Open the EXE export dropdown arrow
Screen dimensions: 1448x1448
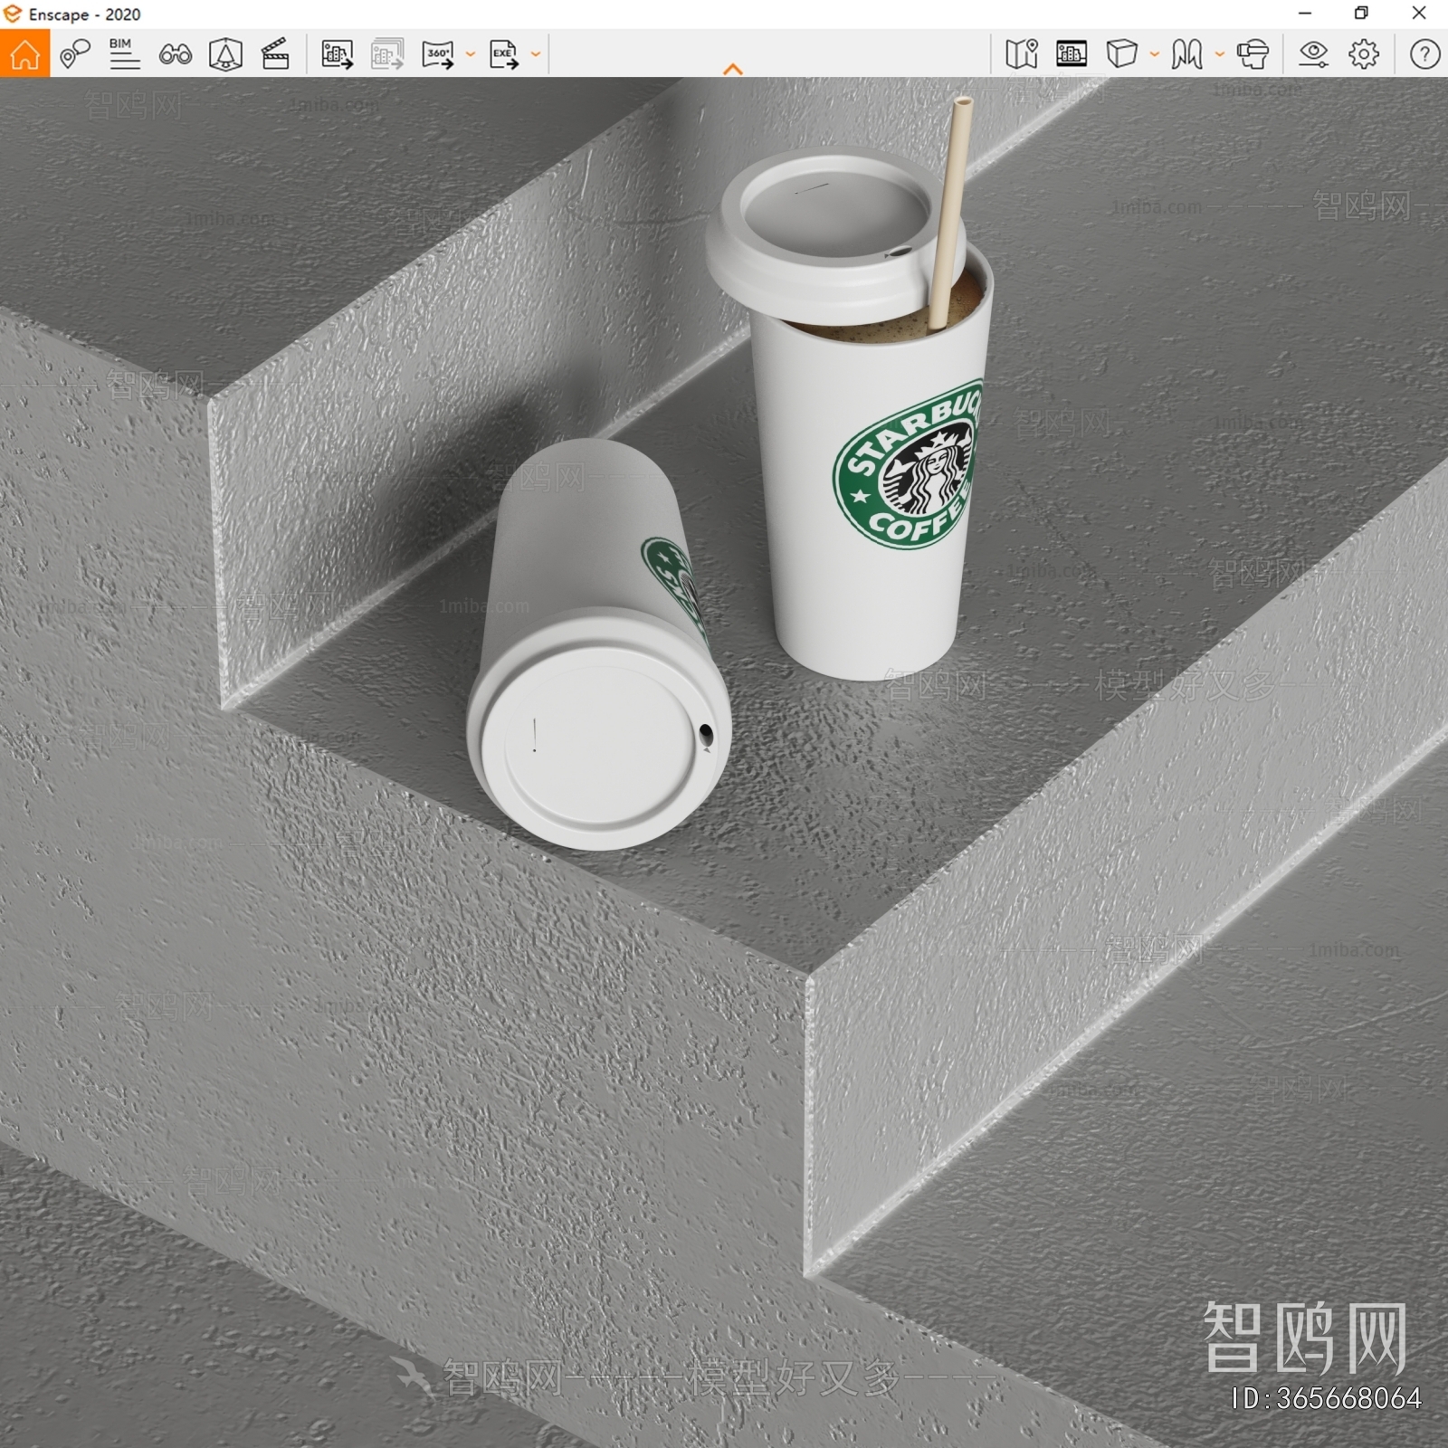point(536,54)
